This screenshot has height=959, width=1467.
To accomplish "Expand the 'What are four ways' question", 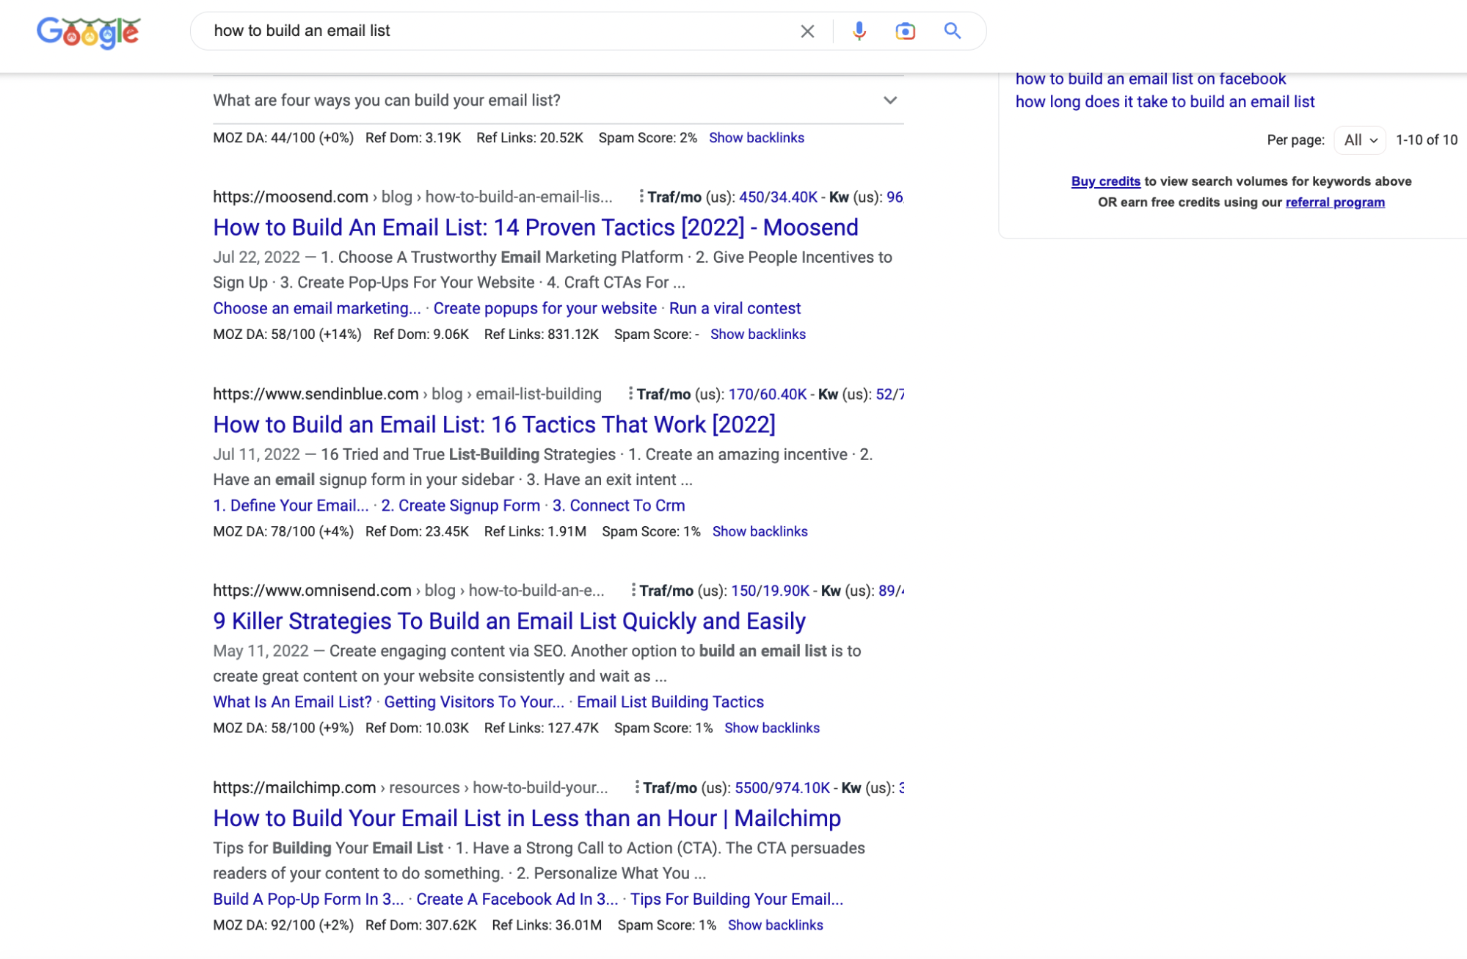I will 889,101.
